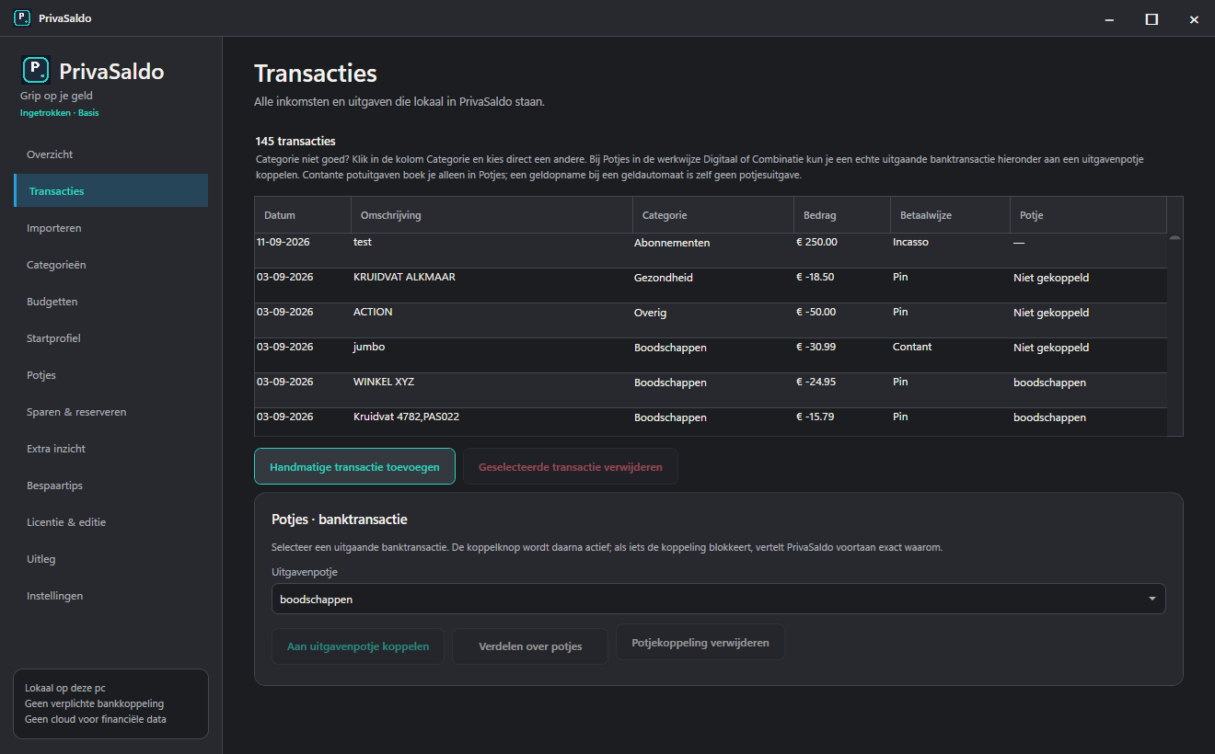The height and width of the screenshot is (754, 1215).
Task: Click the amount '€ -18.50'
Action: tap(816, 277)
